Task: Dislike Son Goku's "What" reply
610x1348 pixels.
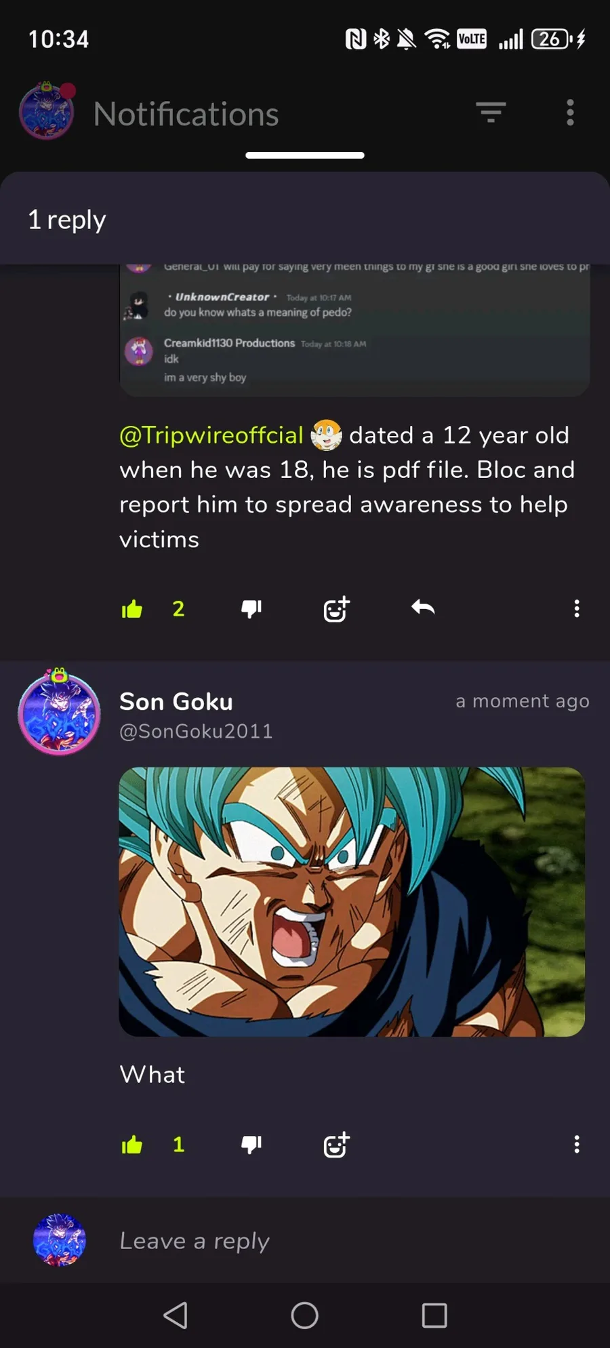Action: tap(251, 1145)
